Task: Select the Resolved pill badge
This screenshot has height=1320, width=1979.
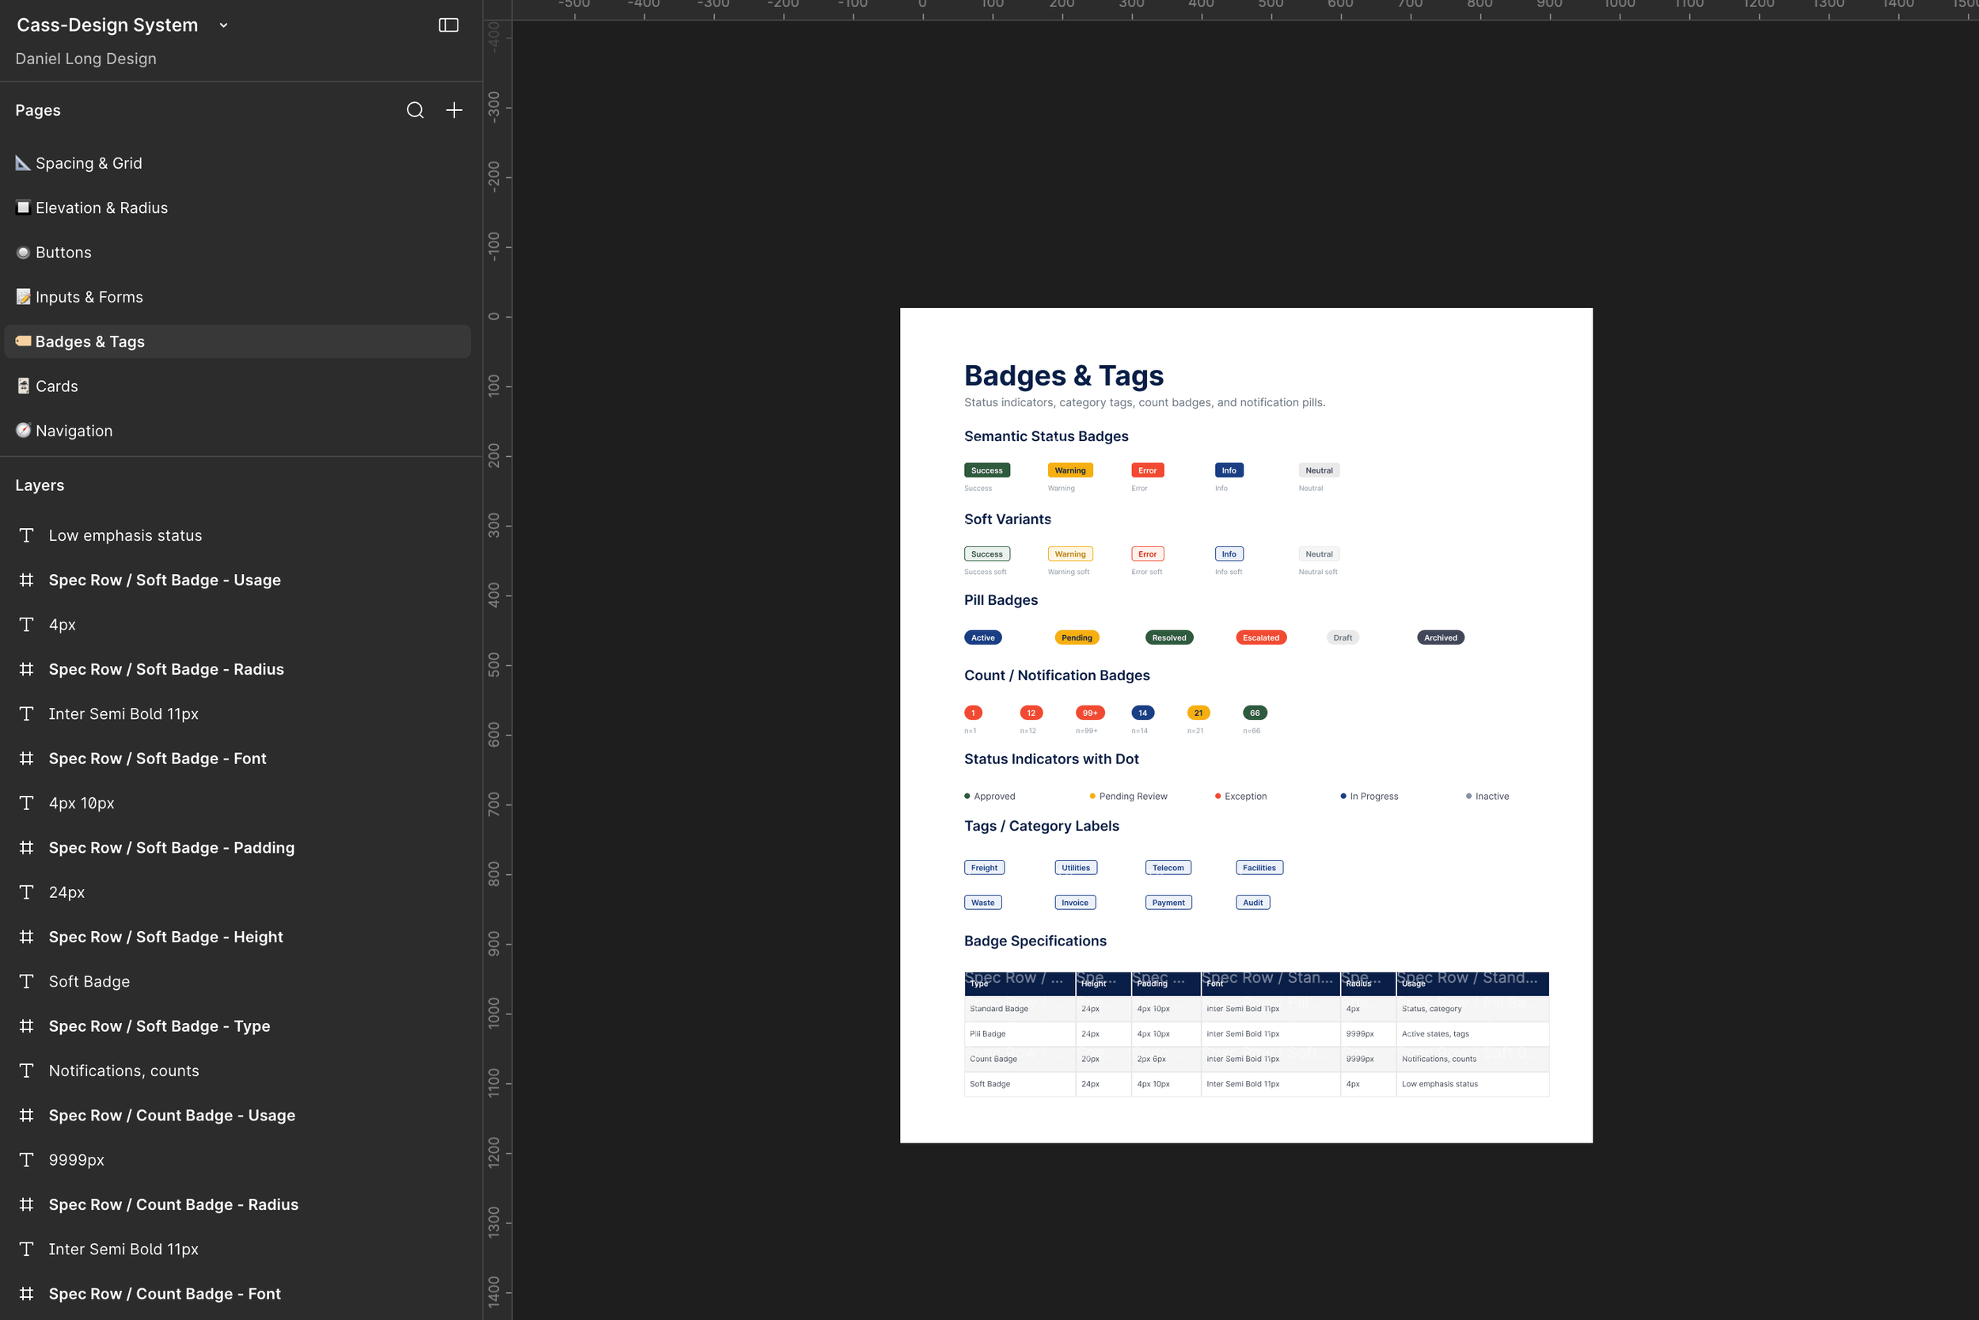Action: 1169,638
